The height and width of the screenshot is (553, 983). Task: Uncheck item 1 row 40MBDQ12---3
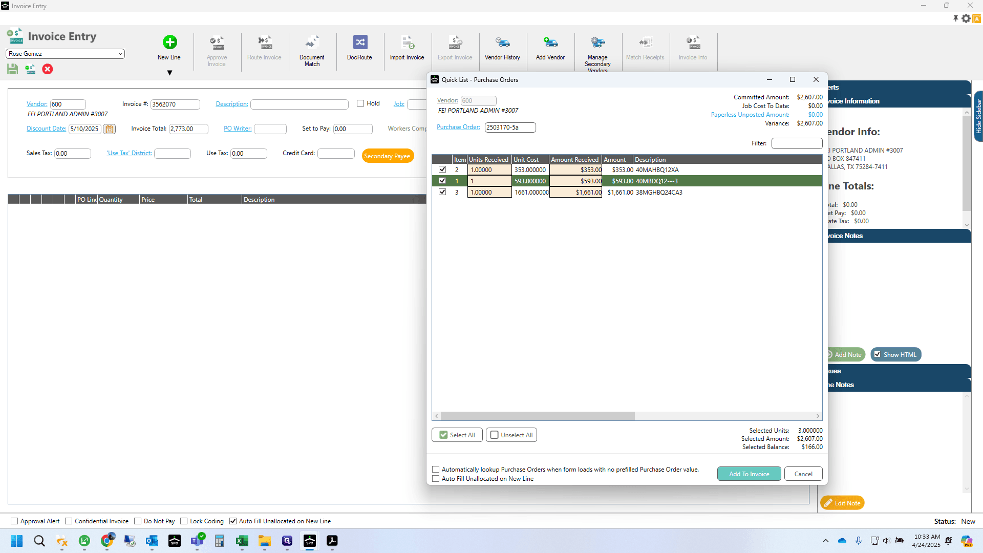point(442,181)
